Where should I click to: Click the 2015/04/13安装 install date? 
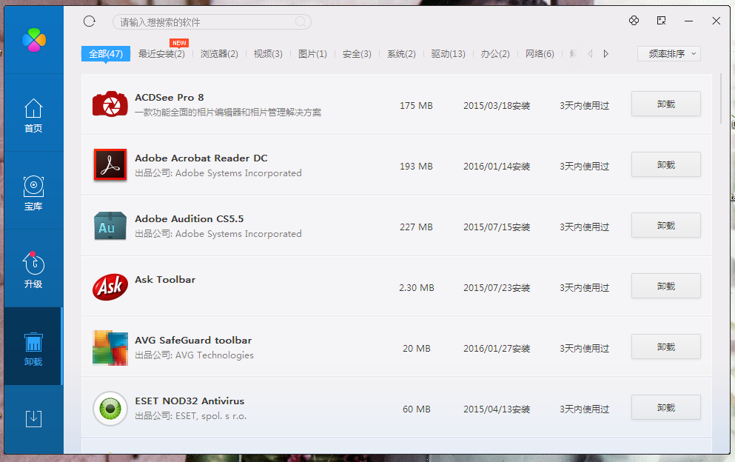(x=497, y=409)
